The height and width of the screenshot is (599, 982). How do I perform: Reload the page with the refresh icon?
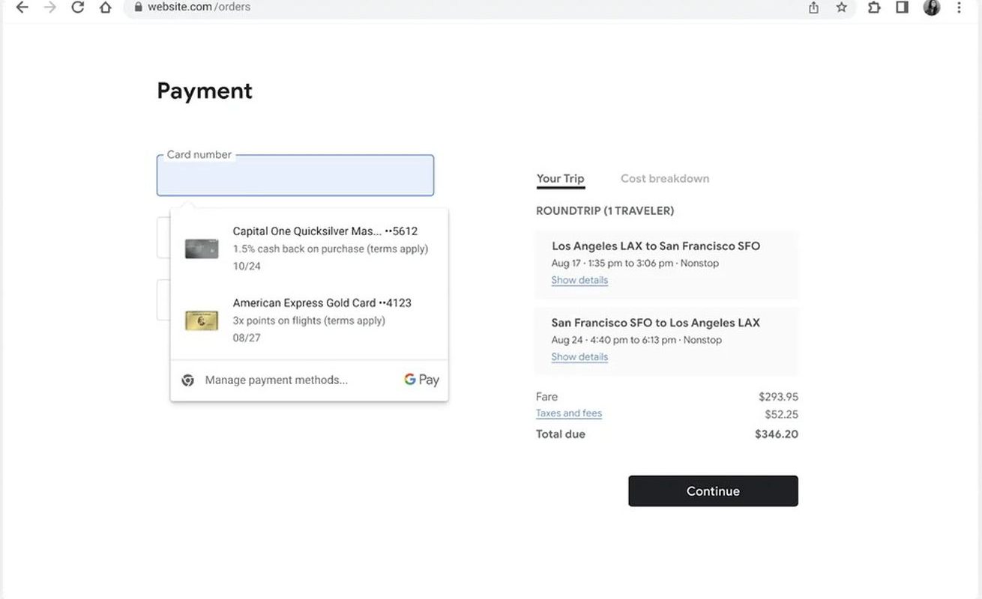point(77,7)
